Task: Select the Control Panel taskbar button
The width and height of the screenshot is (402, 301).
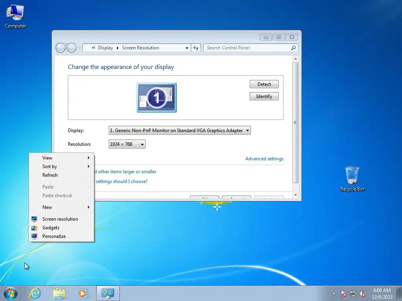Action: (x=108, y=293)
